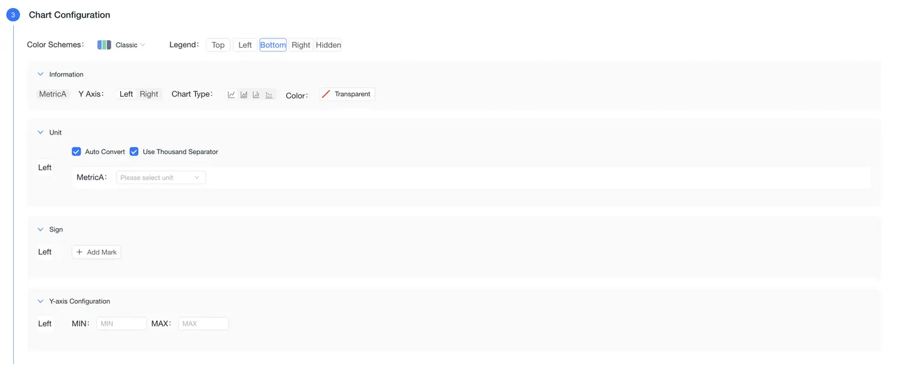The width and height of the screenshot is (906, 369).
Task: Set legend position to Hidden
Action: click(x=328, y=45)
